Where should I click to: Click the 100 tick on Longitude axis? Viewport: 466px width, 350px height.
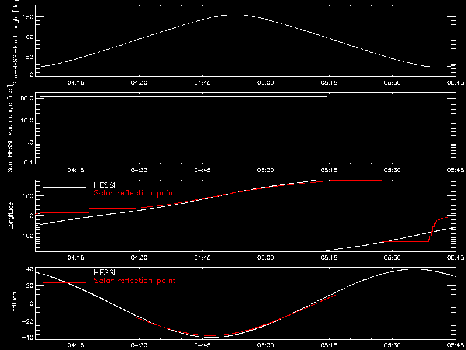pyautogui.click(x=27, y=196)
